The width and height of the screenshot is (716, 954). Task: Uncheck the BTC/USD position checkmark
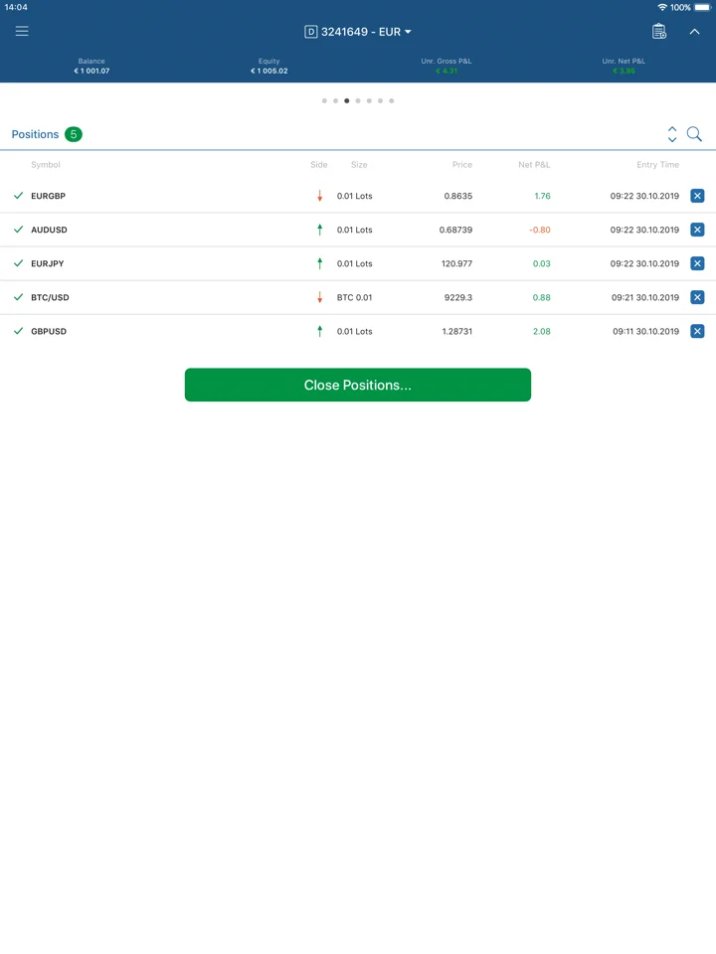(18, 297)
